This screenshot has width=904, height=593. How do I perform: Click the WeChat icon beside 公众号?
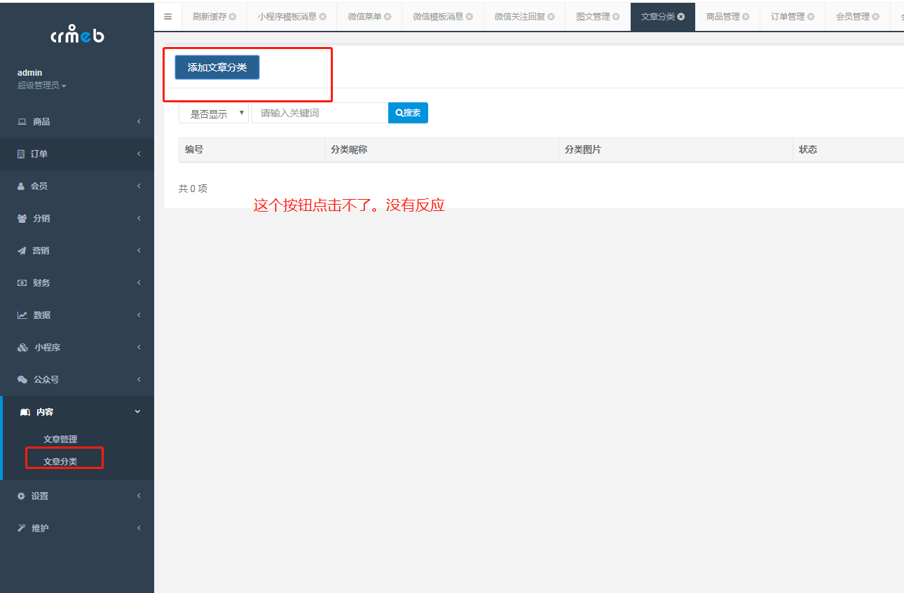pyautogui.click(x=22, y=380)
